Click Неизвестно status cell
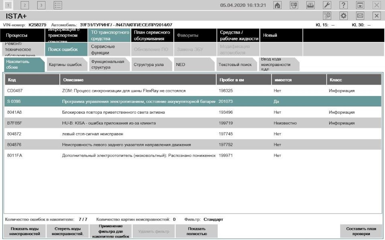Viewport: 385px width, 240px height. pyautogui.click(x=285, y=123)
